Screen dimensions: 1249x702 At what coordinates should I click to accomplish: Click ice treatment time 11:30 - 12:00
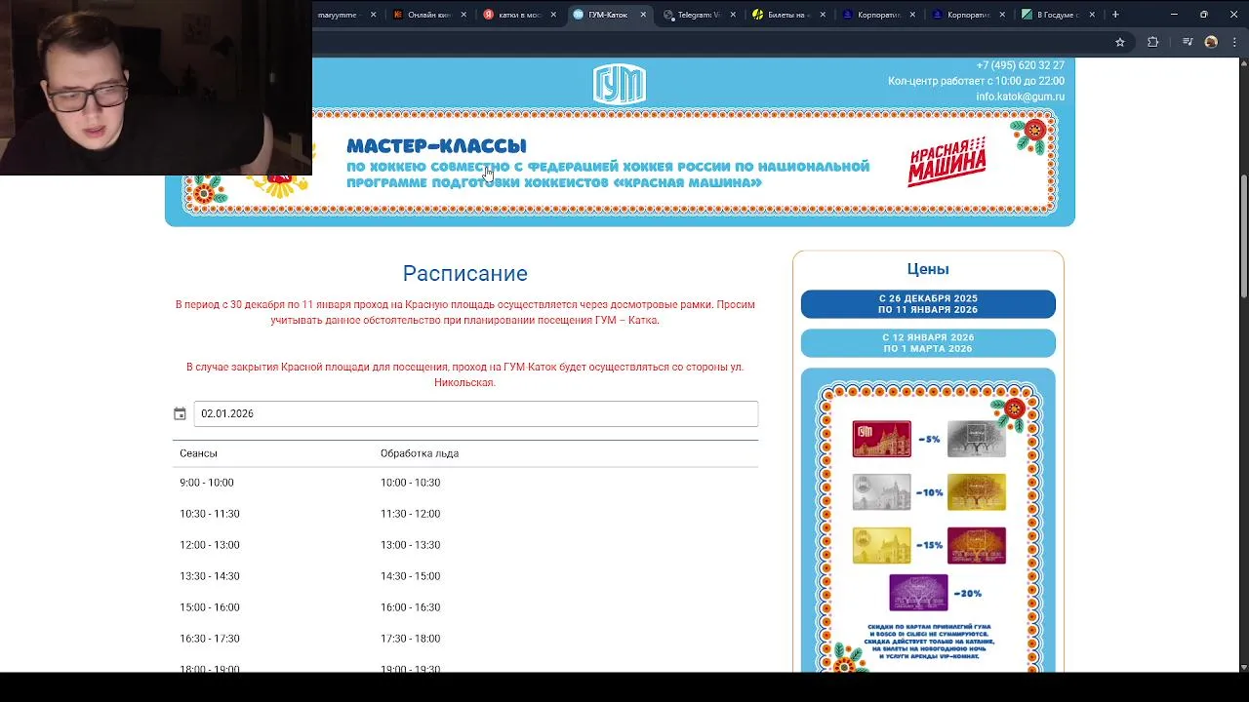point(411,514)
